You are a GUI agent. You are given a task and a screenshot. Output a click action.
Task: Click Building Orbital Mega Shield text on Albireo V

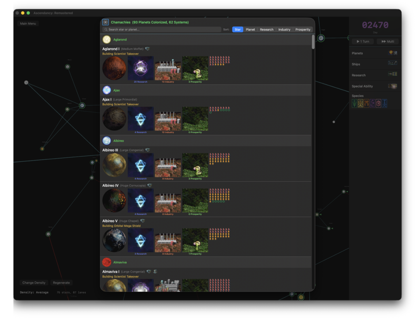pos(122,226)
